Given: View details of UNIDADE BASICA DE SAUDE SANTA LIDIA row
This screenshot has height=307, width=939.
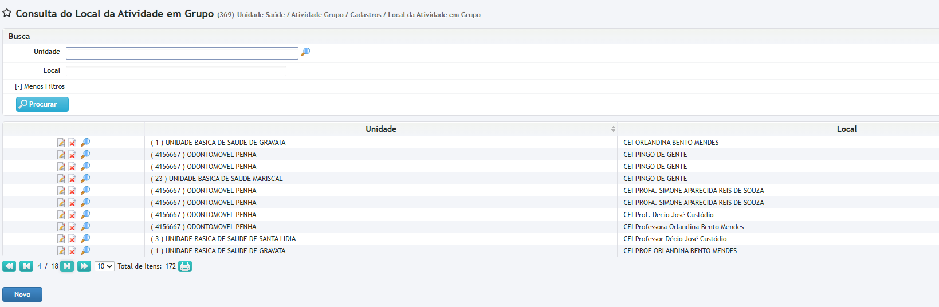Looking at the screenshot, I should point(85,239).
